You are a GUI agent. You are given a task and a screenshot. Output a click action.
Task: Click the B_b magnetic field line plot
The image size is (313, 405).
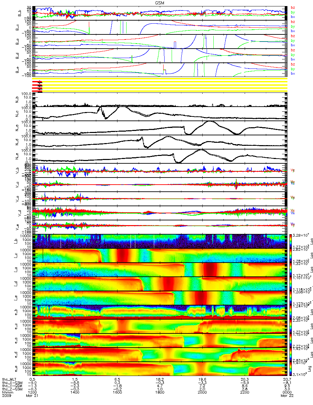160,13
